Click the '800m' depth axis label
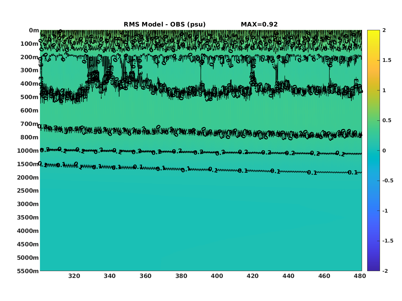The image size is (402, 301). (x=30, y=137)
